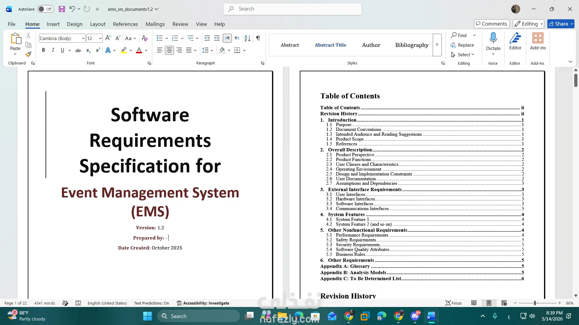Expand the Change Case menu
Viewport: 579px width, 325px height.
(131, 38)
